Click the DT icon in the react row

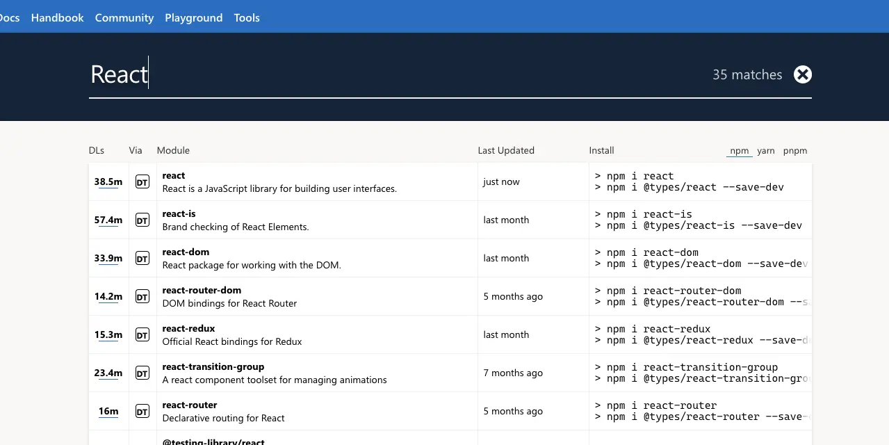point(142,182)
